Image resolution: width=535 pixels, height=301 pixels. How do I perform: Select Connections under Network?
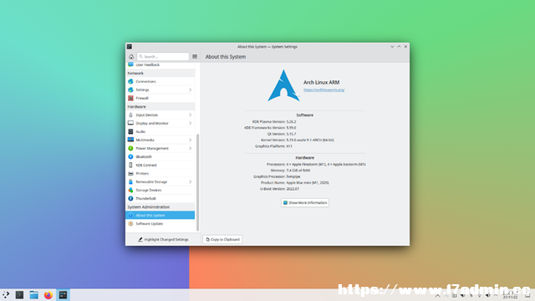pyautogui.click(x=160, y=82)
